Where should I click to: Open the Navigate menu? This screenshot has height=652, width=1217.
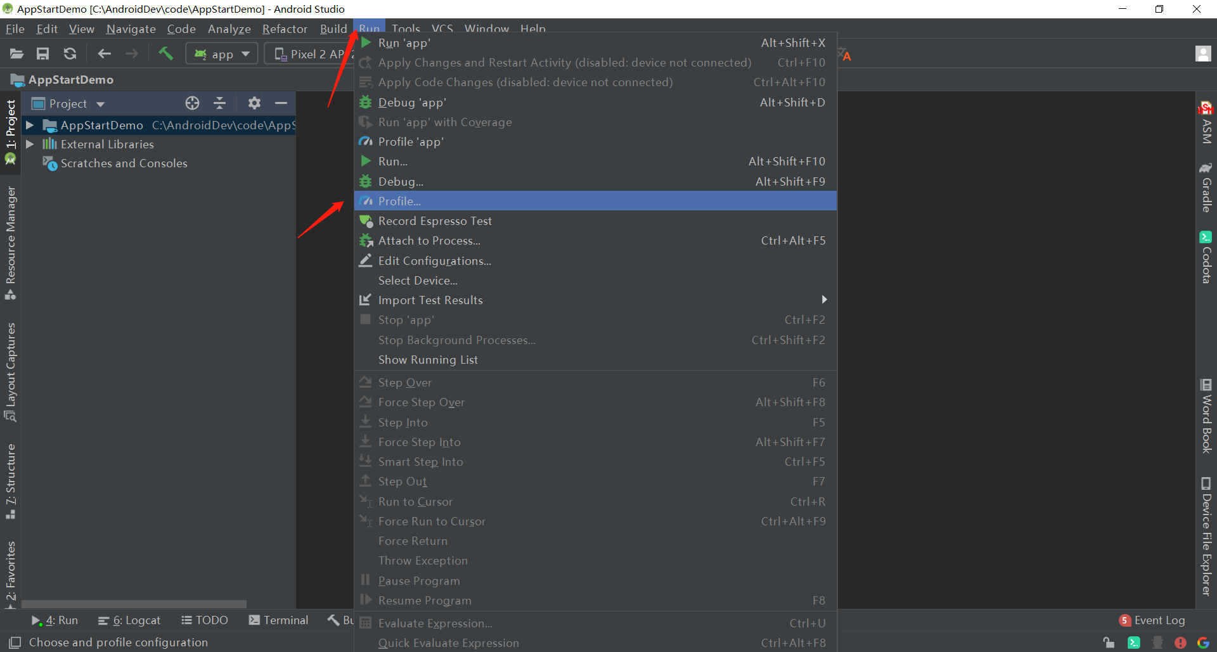[x=131, y=29]
